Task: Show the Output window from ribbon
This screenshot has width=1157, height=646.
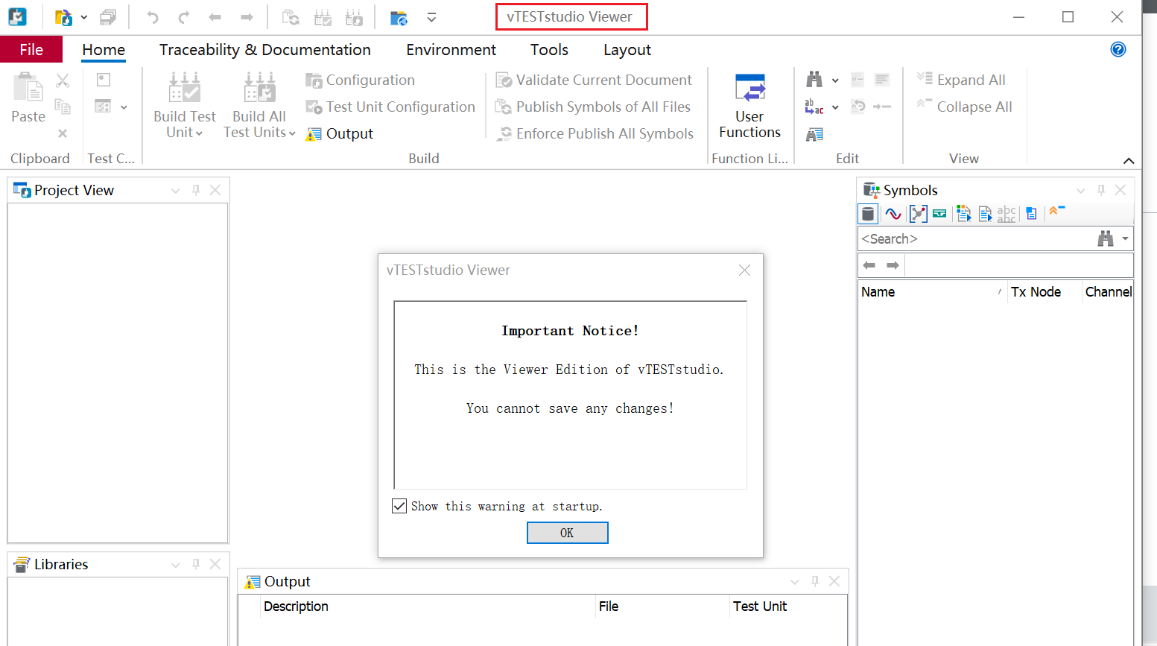Action: 340,133
